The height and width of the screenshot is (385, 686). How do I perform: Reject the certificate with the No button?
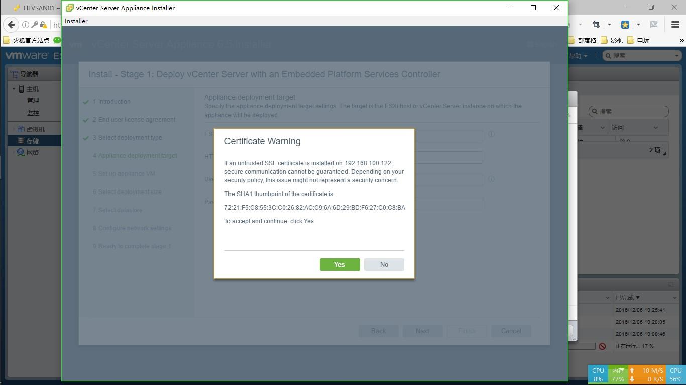point(384,264)
